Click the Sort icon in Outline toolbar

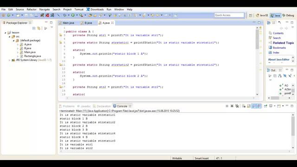click(280, 76)
